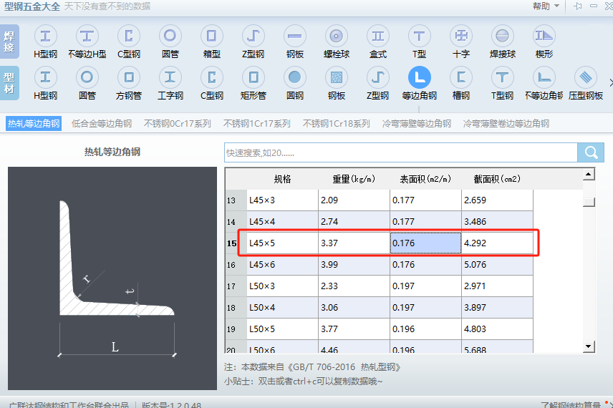Open 不锈钢1Cr17系列 tab
This screenshot has height=408, width=613.
pyautogui.click(x=256, y=124)
